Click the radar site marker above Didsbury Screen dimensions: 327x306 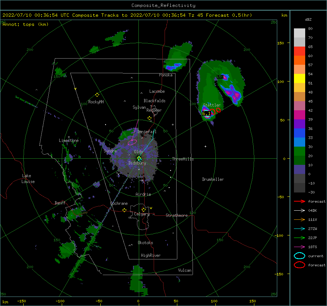[x=139, y=159]
